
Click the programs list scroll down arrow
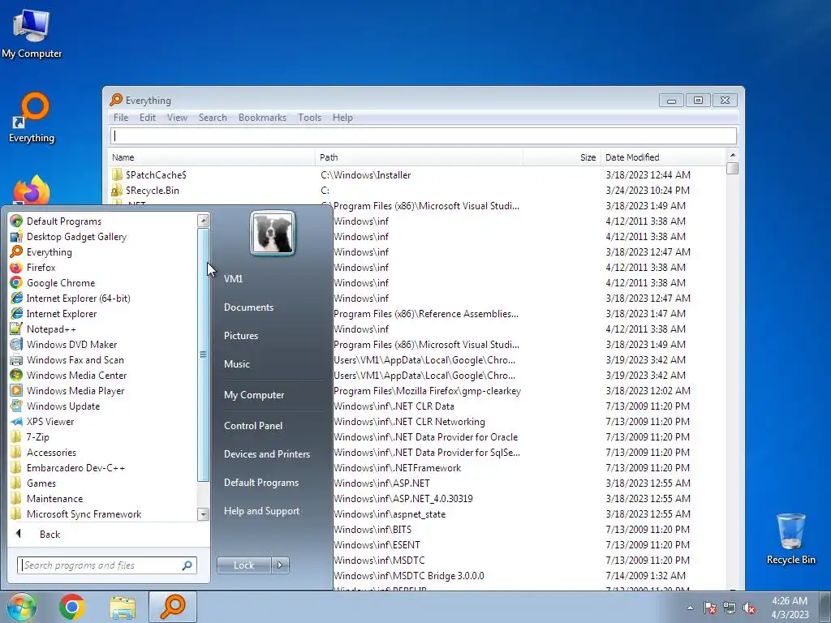(203, 513)
